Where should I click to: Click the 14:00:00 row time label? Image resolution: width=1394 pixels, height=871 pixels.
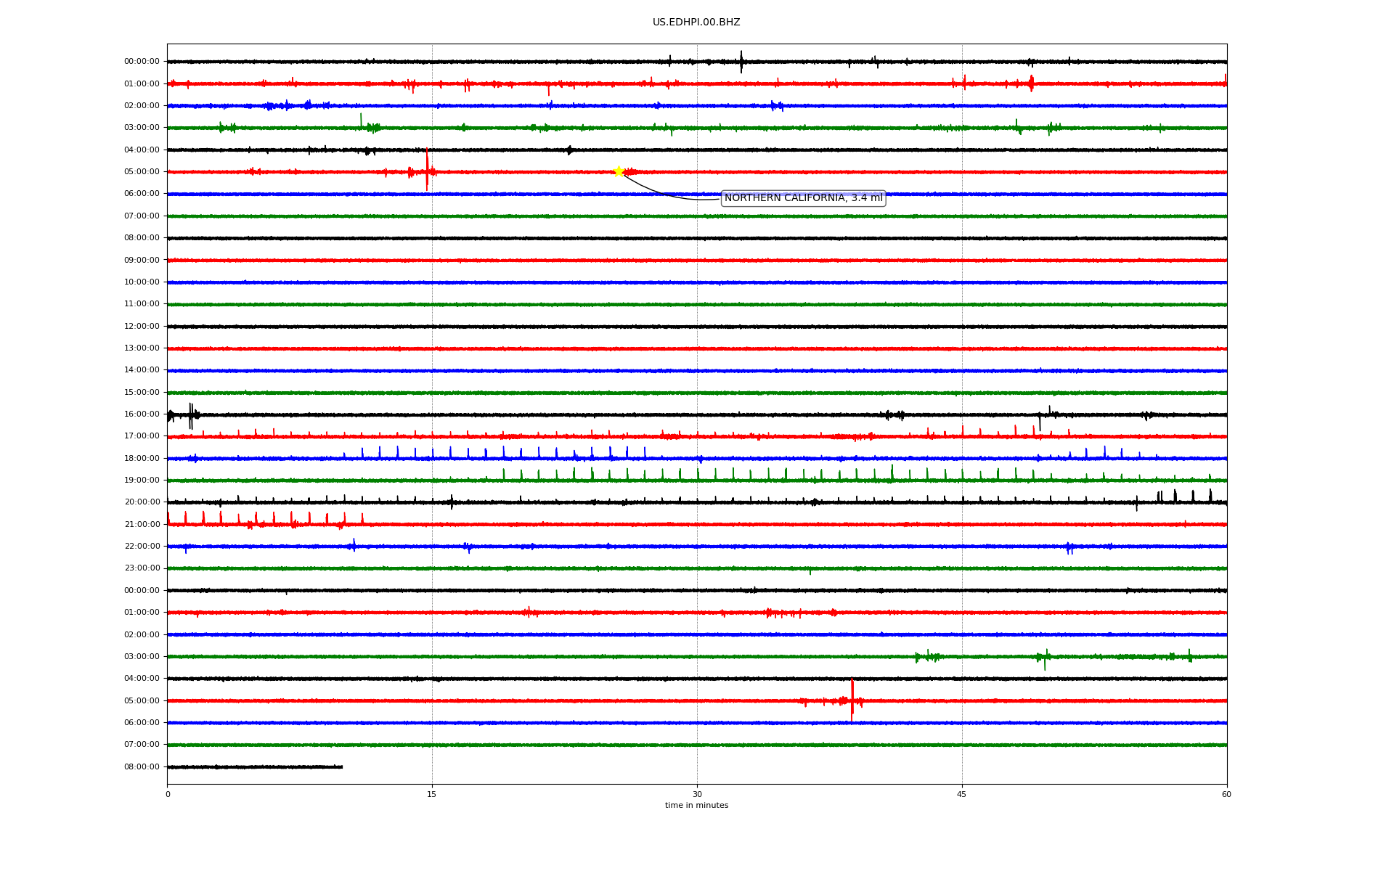pyautogui.click(x=142, y=370)
